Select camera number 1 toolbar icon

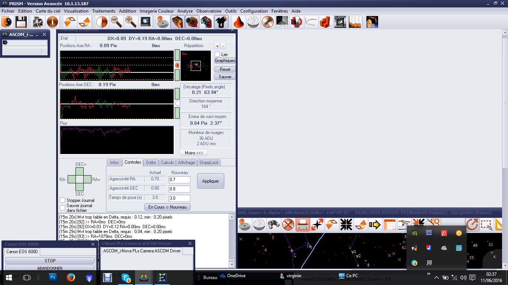point(177,22)
